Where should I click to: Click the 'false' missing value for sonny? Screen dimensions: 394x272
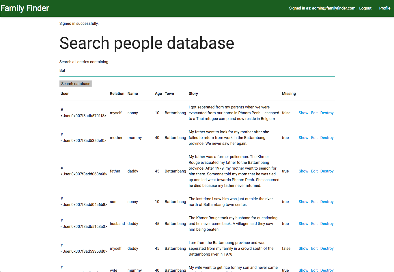(x=286, y=113)
